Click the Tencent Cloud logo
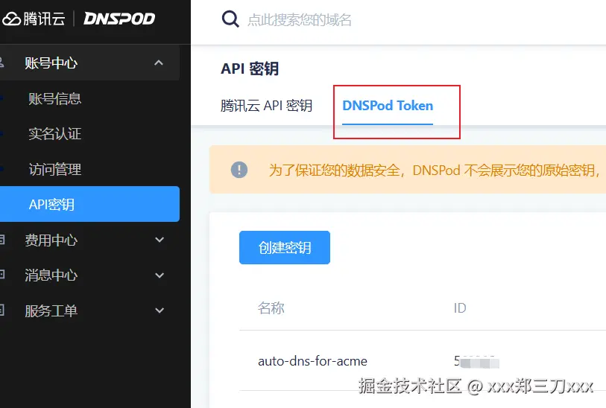Screen dimensions: 606x408 [x=34, y=19]
